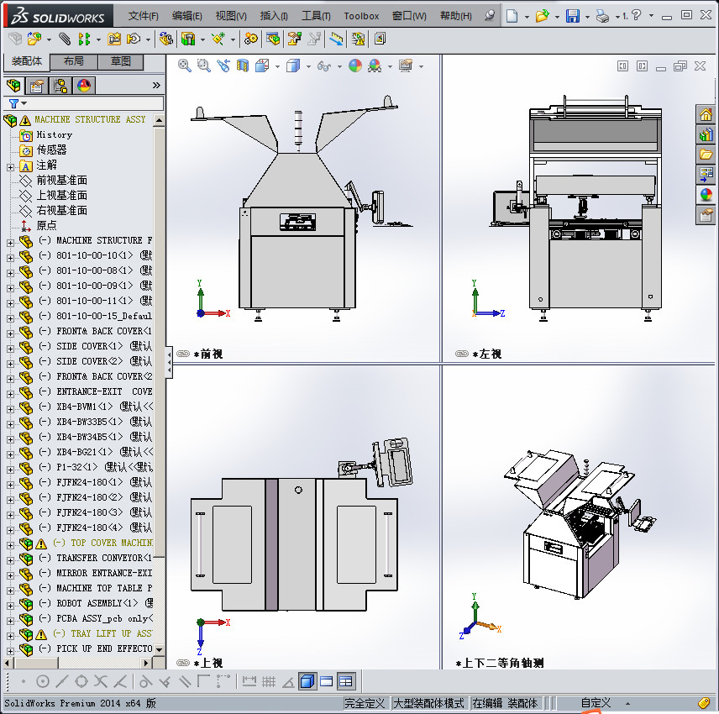Switch to the 布局 tab
This screenshot has width=719, height=714.
pyautogui.click(x=74, y=61)
